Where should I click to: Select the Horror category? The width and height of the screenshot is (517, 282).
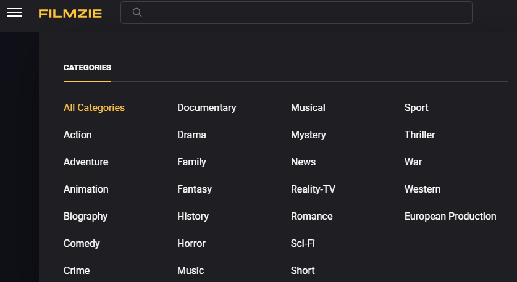191,243
